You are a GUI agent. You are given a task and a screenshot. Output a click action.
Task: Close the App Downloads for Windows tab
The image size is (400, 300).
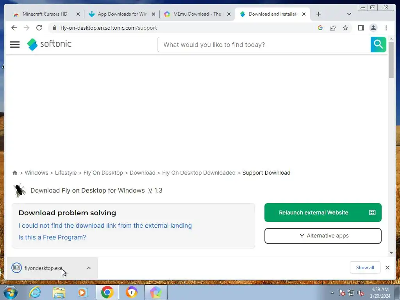point(154,14)
